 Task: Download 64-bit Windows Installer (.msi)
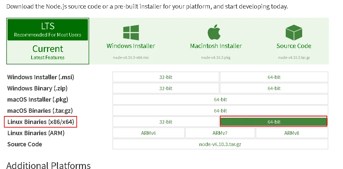[x=274, y=77]
